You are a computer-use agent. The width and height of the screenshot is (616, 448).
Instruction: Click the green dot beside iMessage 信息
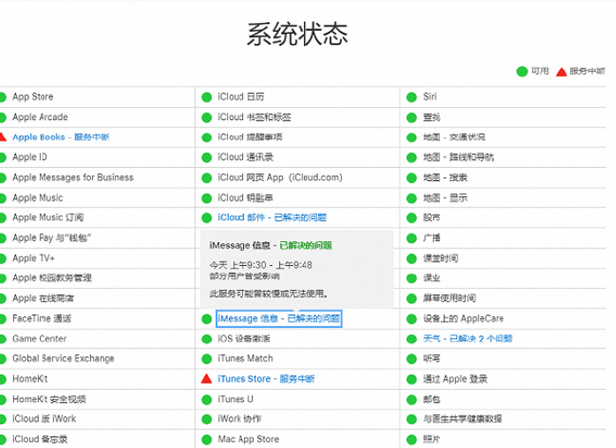click(x=207, y=319)
